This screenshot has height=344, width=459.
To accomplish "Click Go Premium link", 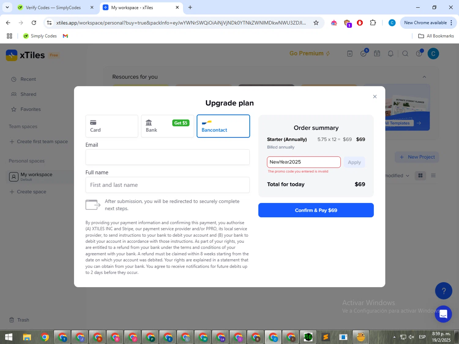I will [x=310, y=54].
